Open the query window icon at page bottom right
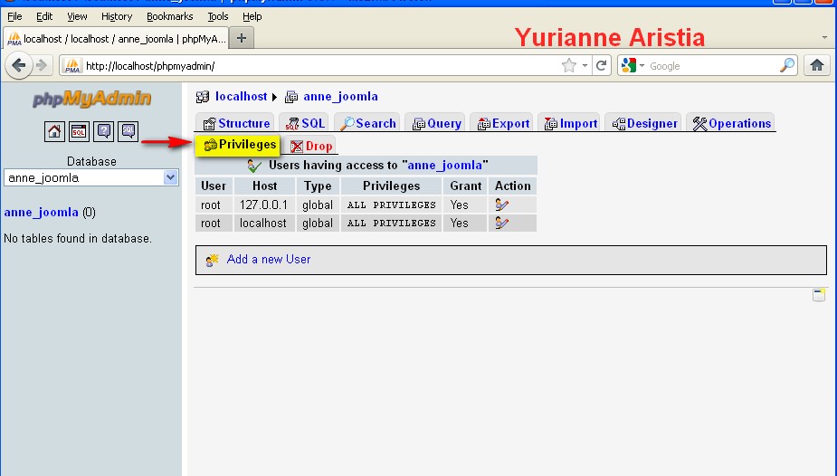 [819, 295]
